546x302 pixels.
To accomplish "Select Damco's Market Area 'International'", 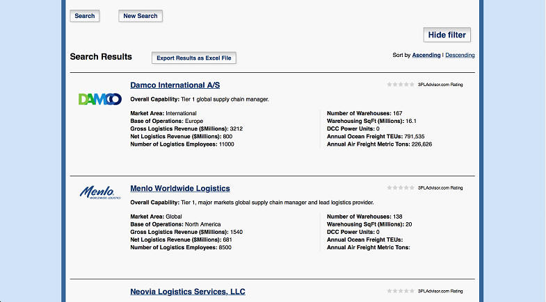I will 181,113.
